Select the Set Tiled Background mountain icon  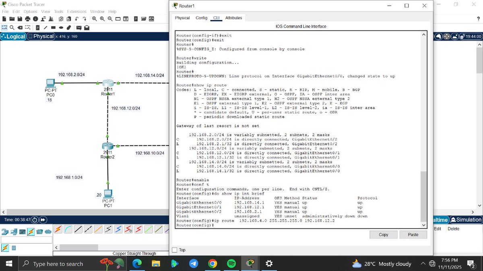[x=454, y=36]
